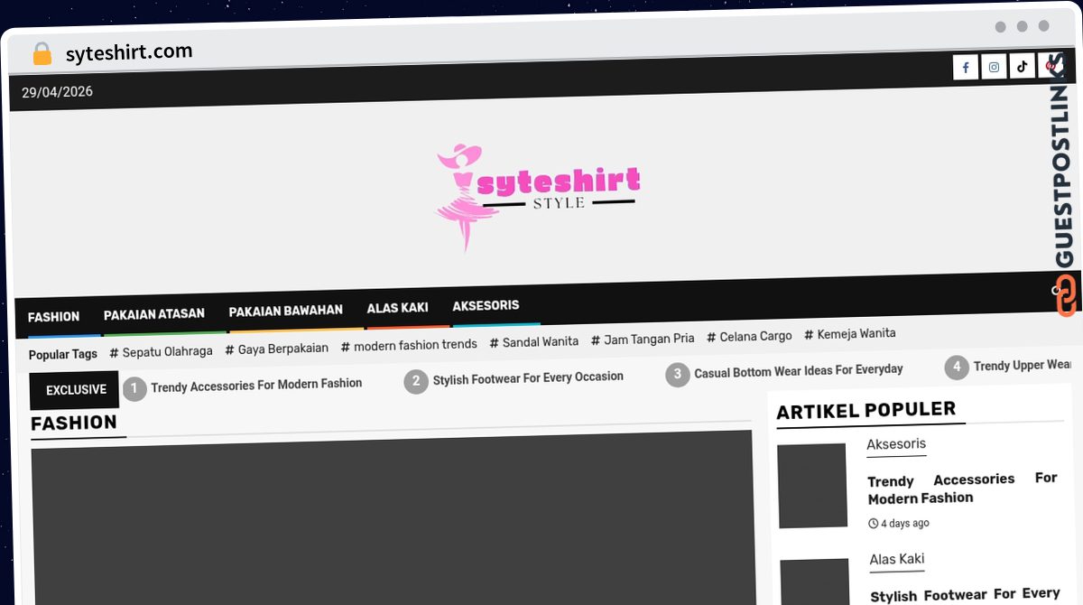Open sidebar article Trendy Accessories For Modern Fashion

click(x=962, y=489)
